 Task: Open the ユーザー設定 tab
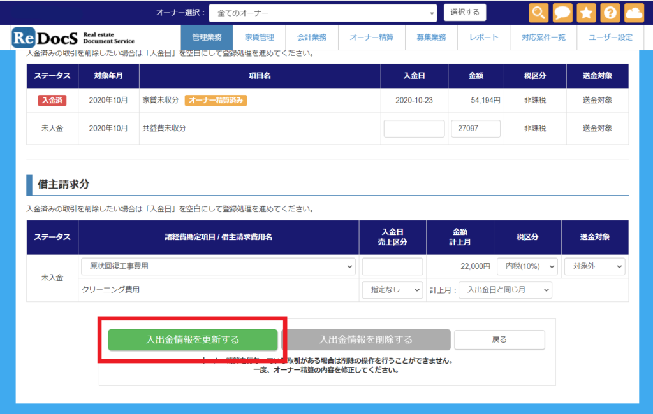pyautogui.click(x=610, y=38)
